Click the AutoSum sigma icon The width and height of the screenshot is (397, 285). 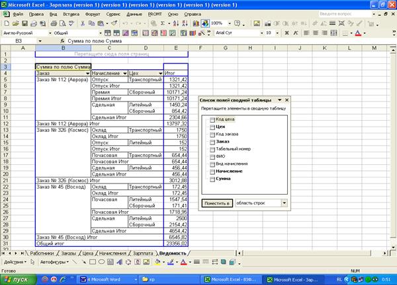pyautogui.click(x=162, y=23)
